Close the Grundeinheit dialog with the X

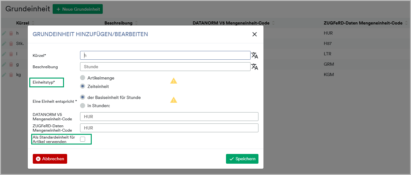(x=255, y=34)
